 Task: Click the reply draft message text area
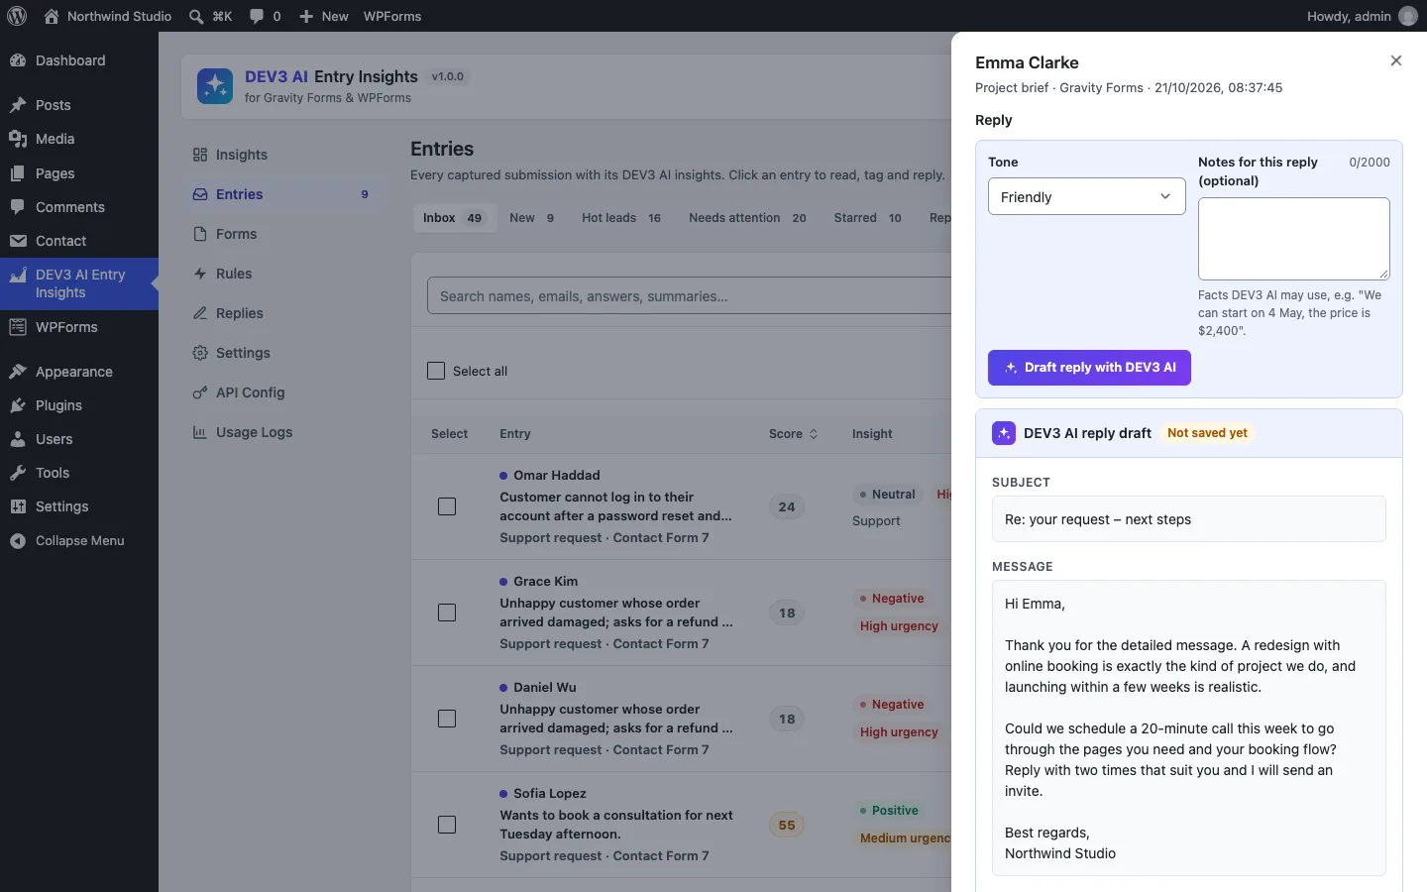(1189, 727)
